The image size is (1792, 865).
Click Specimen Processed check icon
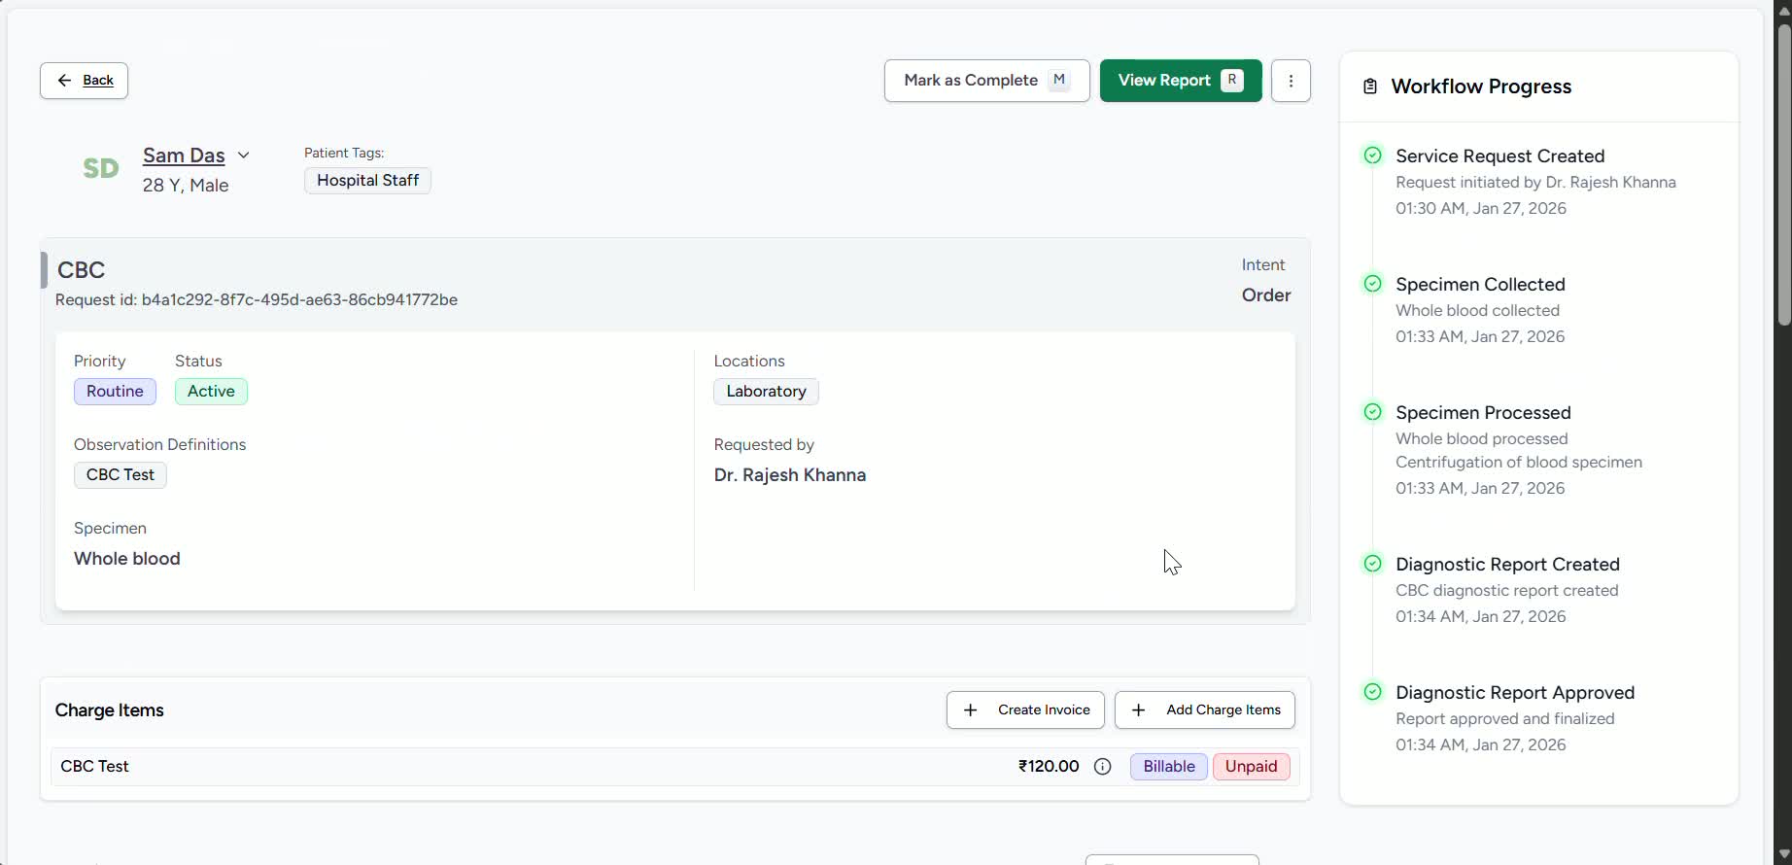[x=1372, y=412]
